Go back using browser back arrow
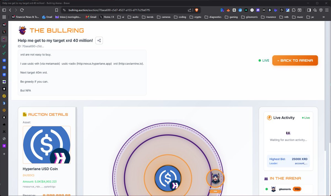Viewport: 331px width, 196px height. click(x=10, y=10)
